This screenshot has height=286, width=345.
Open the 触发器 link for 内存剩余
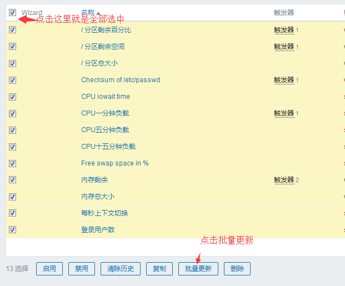tap(284, 180)
